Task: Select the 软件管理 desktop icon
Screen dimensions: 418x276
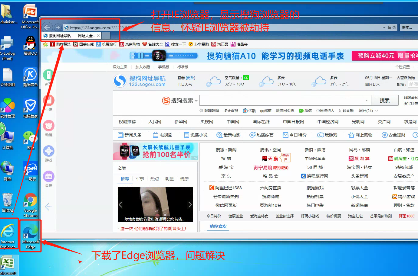Action: 8,109
